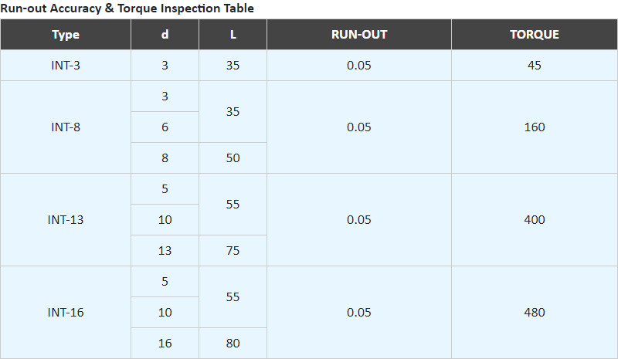
Task: Click the table title text
Action: pyautogui.click(x=127, y=8)
